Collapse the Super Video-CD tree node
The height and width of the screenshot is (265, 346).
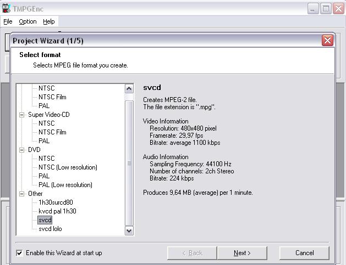pos(21,115)
